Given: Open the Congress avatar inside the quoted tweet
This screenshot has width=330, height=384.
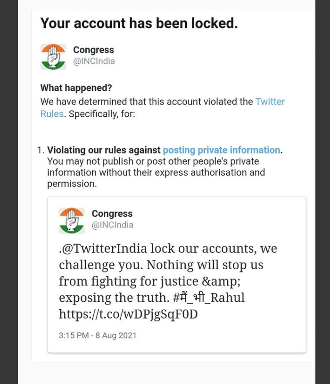Looking at the screenshot, I should (x=72, y=221).
